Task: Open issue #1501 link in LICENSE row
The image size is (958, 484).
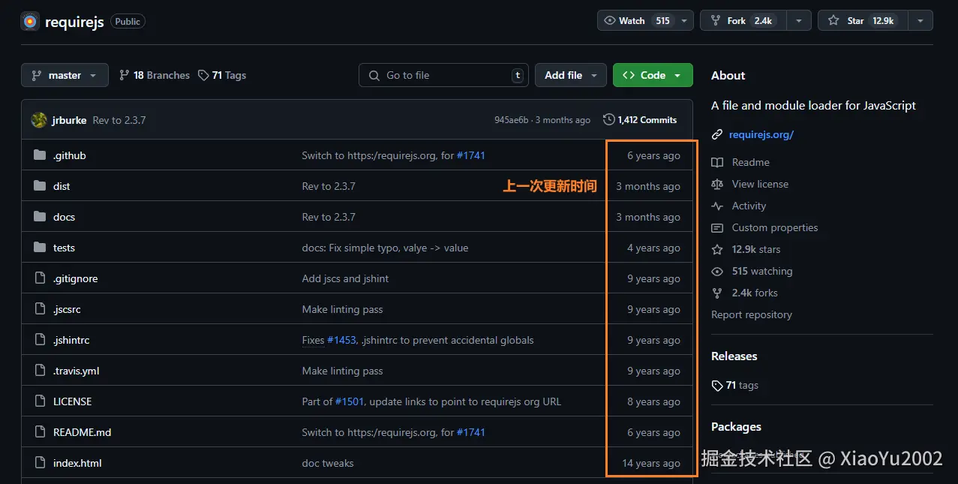Action: pos(350,401)
